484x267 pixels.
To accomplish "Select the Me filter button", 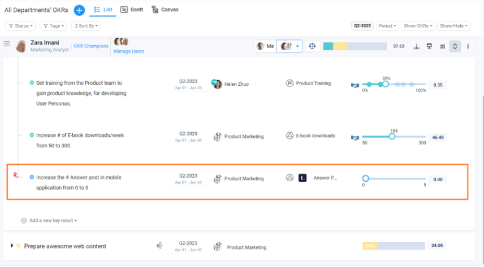I will click(x=265, y=46).
